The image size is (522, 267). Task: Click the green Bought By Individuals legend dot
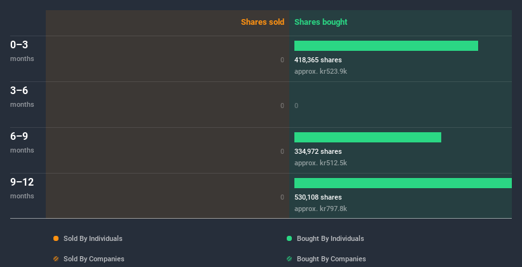tap(289, 238)
